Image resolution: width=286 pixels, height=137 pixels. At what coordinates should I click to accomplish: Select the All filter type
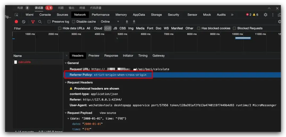[x=88, y=28]
